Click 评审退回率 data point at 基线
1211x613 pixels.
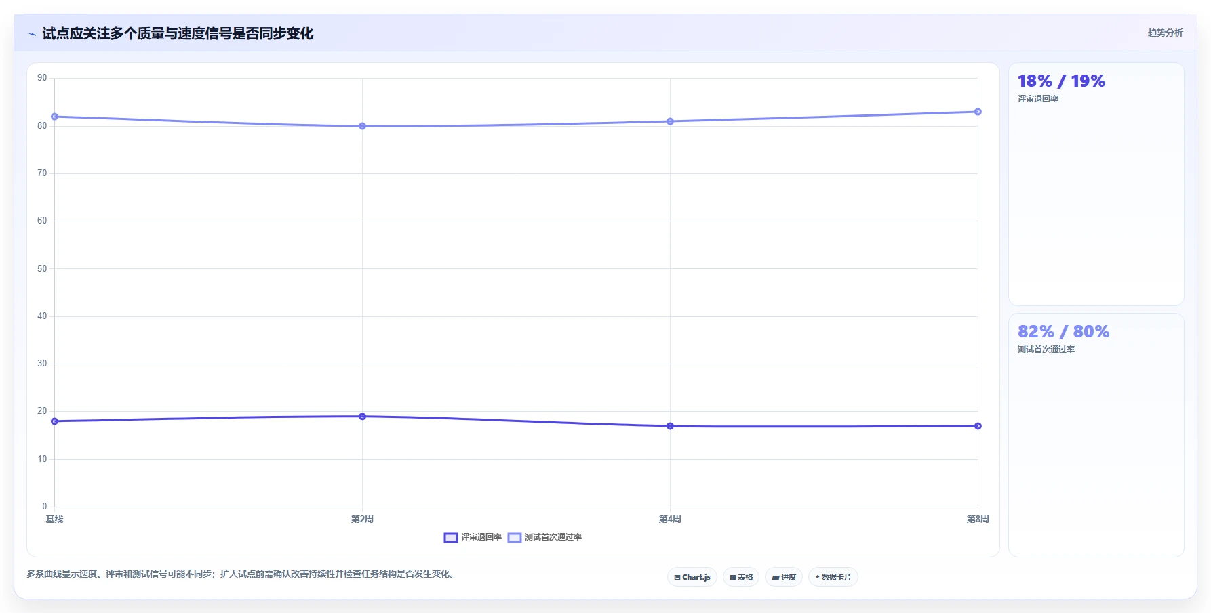click(x=55, y=421)
